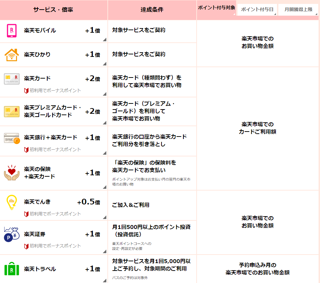Open the 楽天カード service name
The image size is (320, 283).
pos(37,78)
